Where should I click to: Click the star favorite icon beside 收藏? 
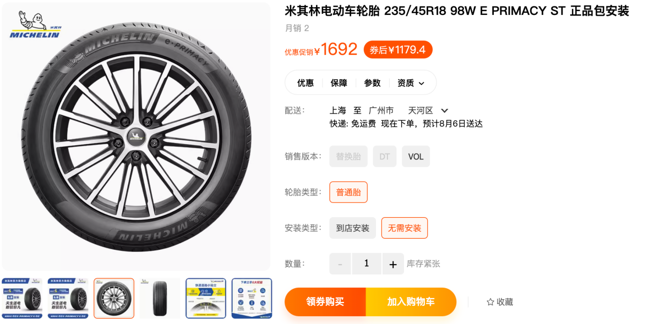tap(490, 302)
